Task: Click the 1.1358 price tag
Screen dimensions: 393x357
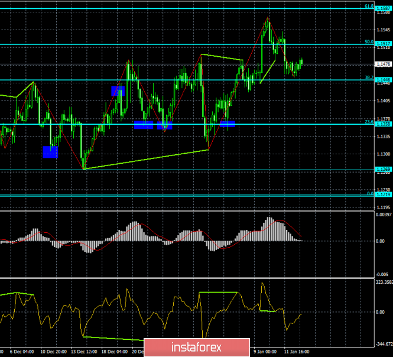Action: click(x=384, y=124)
